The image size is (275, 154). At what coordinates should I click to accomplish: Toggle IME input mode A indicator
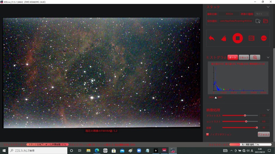pyautogui.click(x=252, y=151)
